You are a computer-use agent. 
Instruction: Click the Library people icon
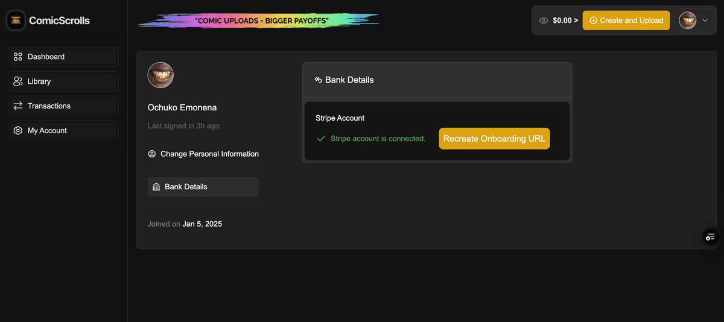tap(18, 81)
